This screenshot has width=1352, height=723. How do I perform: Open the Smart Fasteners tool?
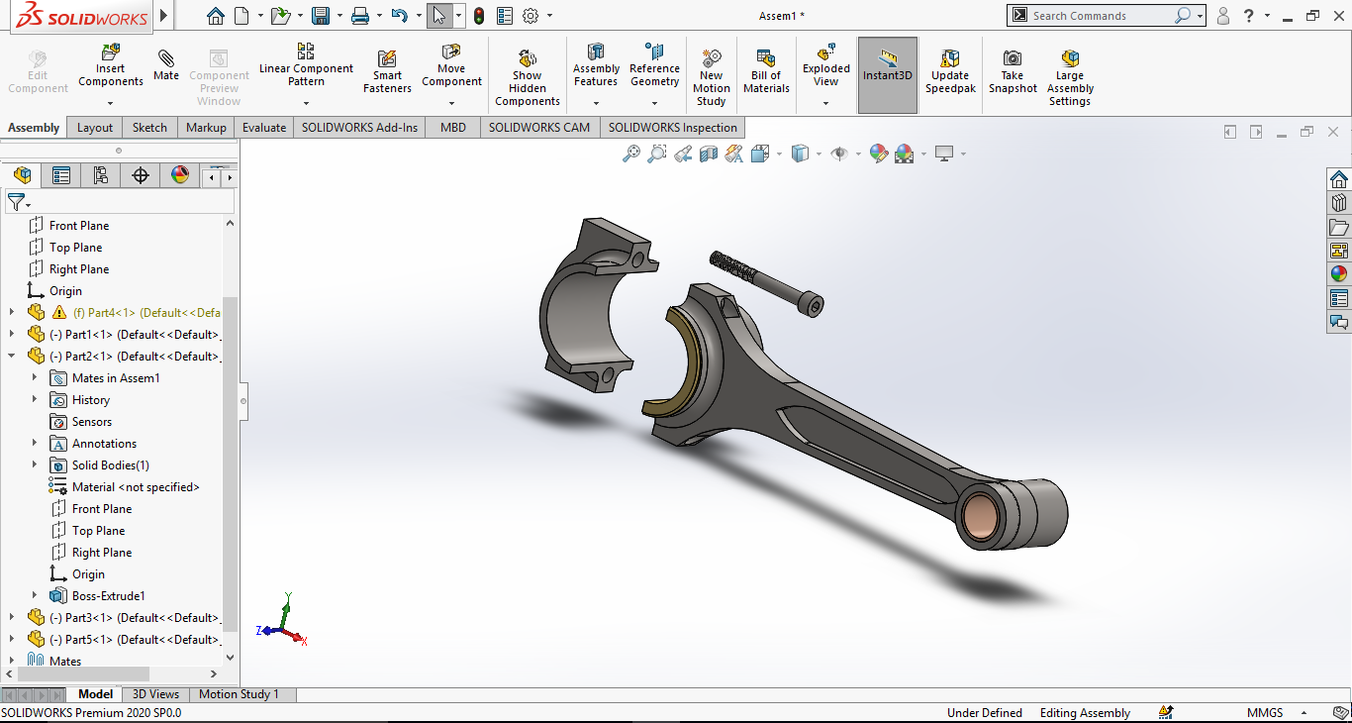(x=387, y=71)
